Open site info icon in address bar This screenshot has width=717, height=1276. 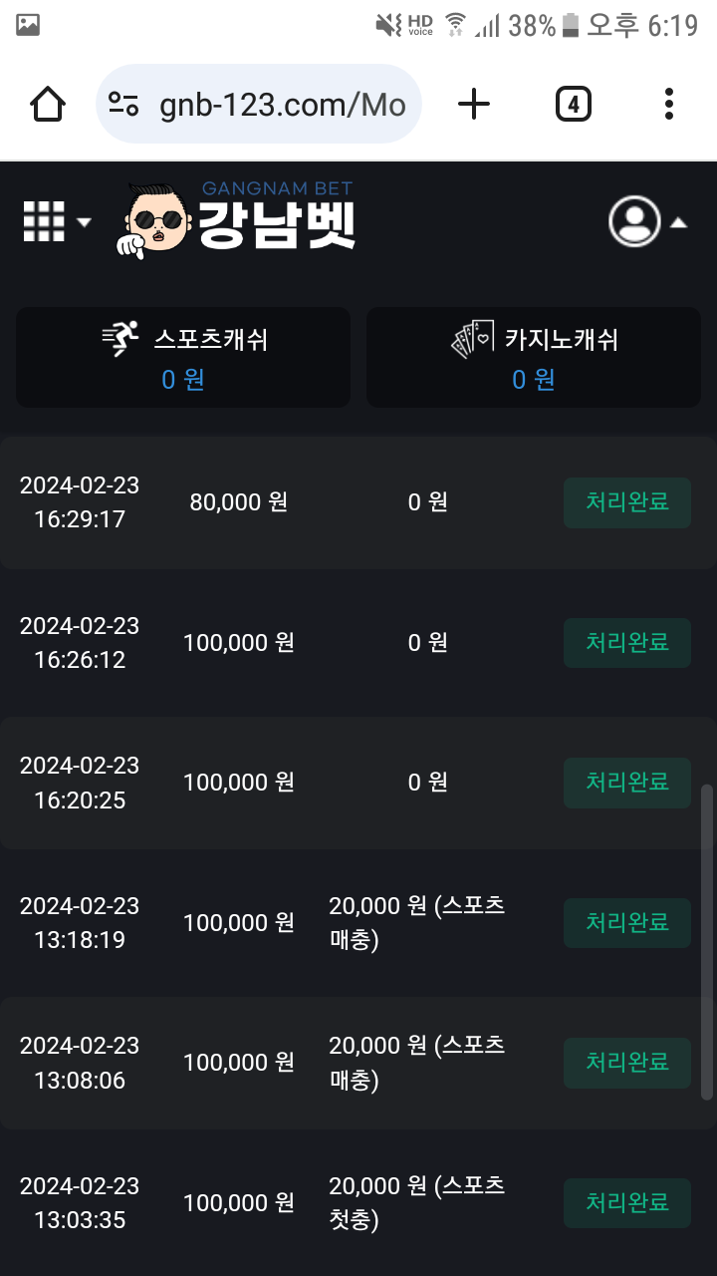click(123, 104)
